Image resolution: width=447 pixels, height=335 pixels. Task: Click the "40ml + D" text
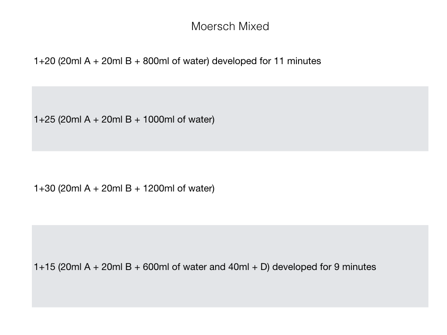pyautogui.click(x=248, y=267)
